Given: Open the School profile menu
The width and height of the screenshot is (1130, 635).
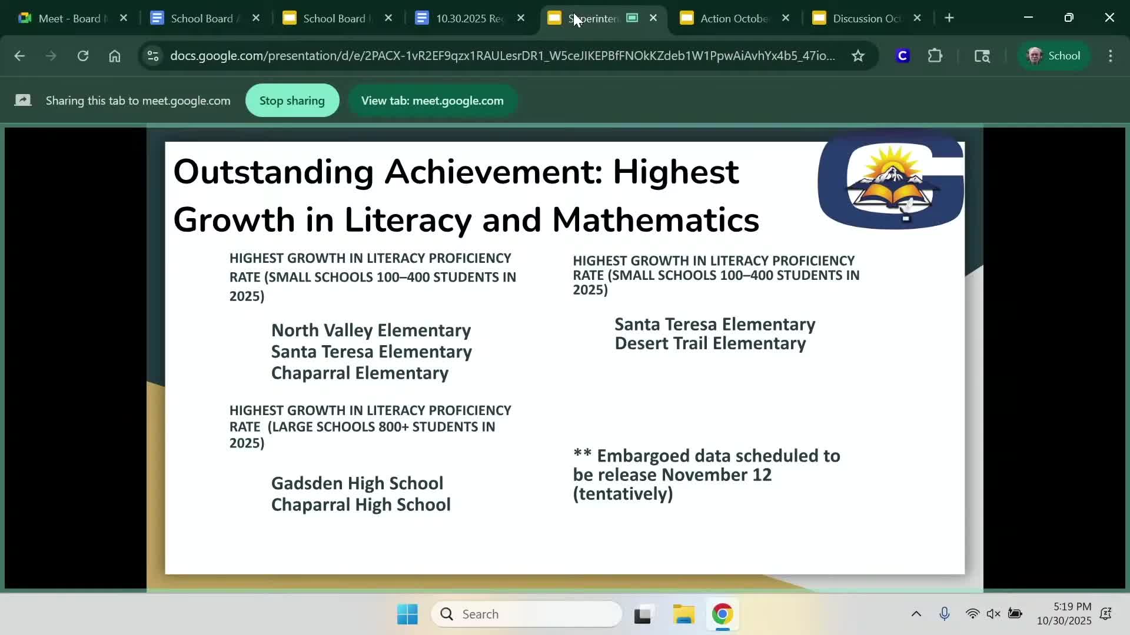Looking at the screenshot, I should (x=1054, y=56).
